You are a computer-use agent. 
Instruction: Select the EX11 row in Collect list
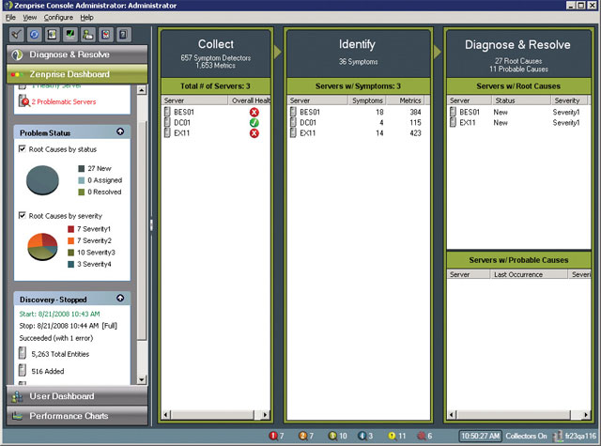click(x=216, y=133)
